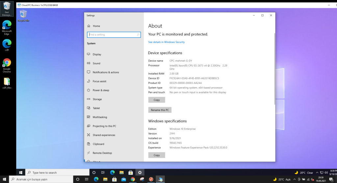Open Chrome in host taskbar

pyautogui.click(x=133, y=179)
